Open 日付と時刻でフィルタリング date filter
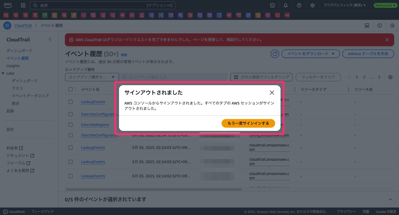The height and width of the screenshot is (215, 399). click(x=261, y=77)
